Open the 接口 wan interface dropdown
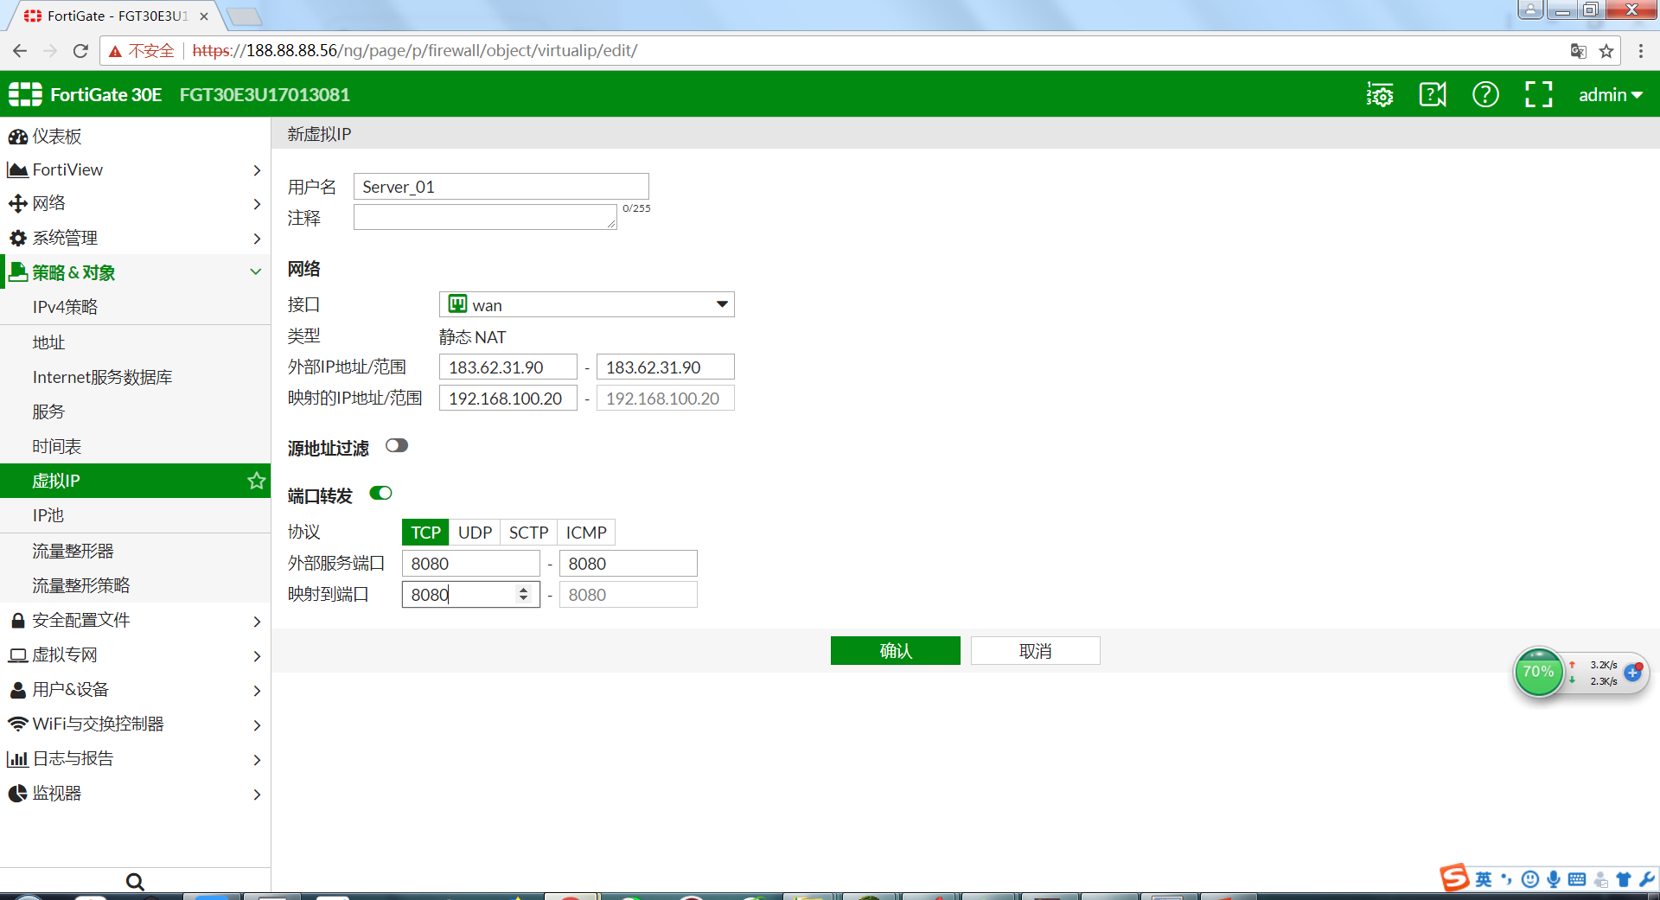The width and height of the screenshot is (1660, 900). (587, 304)
